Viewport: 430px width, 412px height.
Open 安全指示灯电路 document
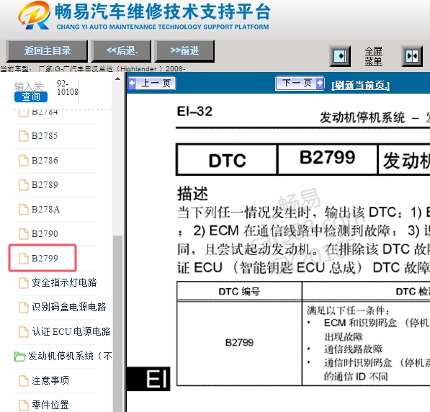(64, 282)
